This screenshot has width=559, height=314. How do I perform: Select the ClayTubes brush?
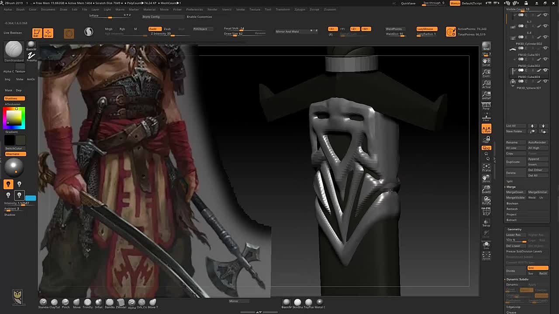[54, 304]
